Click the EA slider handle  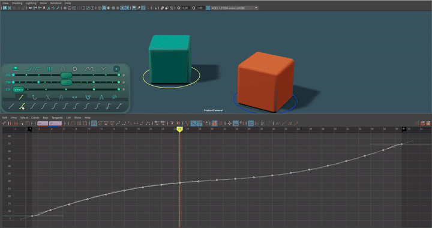(x=19, y=89)
